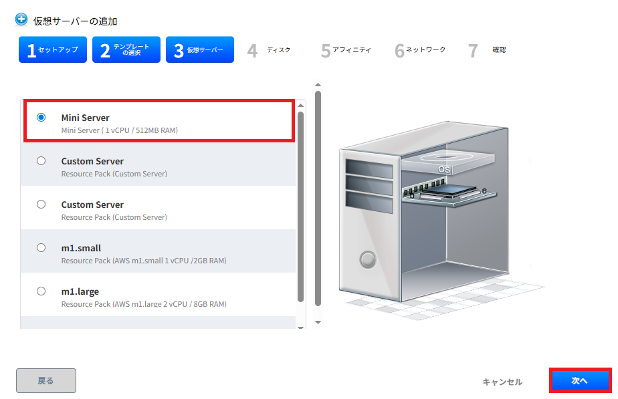Click the server power button graphic
This screenshot has width=618, height=399.
tap(368, 260)
